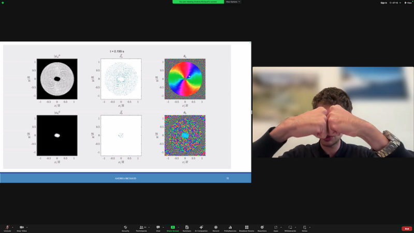Open the Chat panel
This screenshot has width=414, height=233.
(158, 227)
